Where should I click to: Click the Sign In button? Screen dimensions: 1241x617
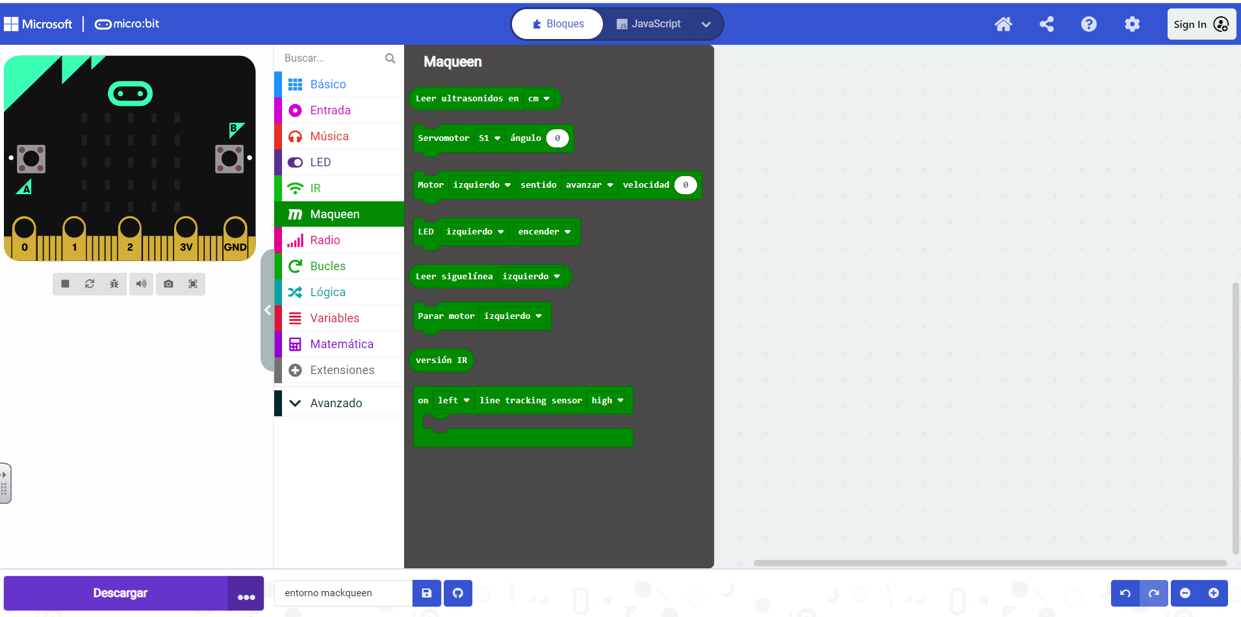(1201, 24)
